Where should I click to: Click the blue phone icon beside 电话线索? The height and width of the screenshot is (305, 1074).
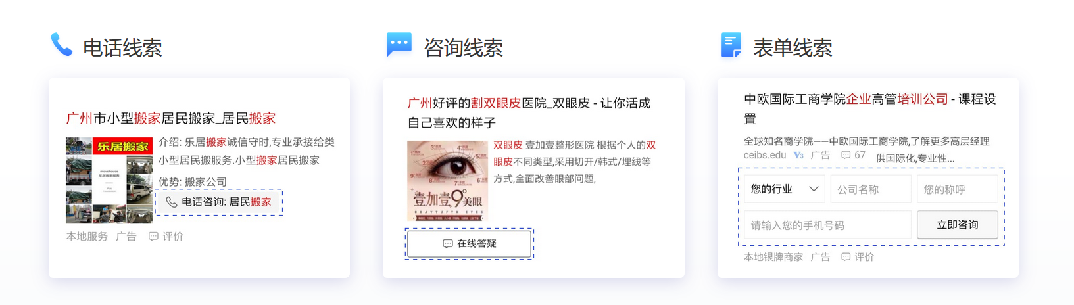pos(61,45)
